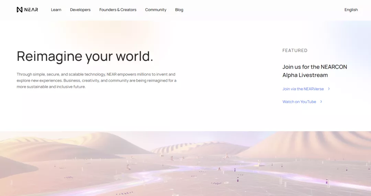Screen dimensions: 371x196
Task: Click the Reimagine your world headline
Action: point(85,56)
